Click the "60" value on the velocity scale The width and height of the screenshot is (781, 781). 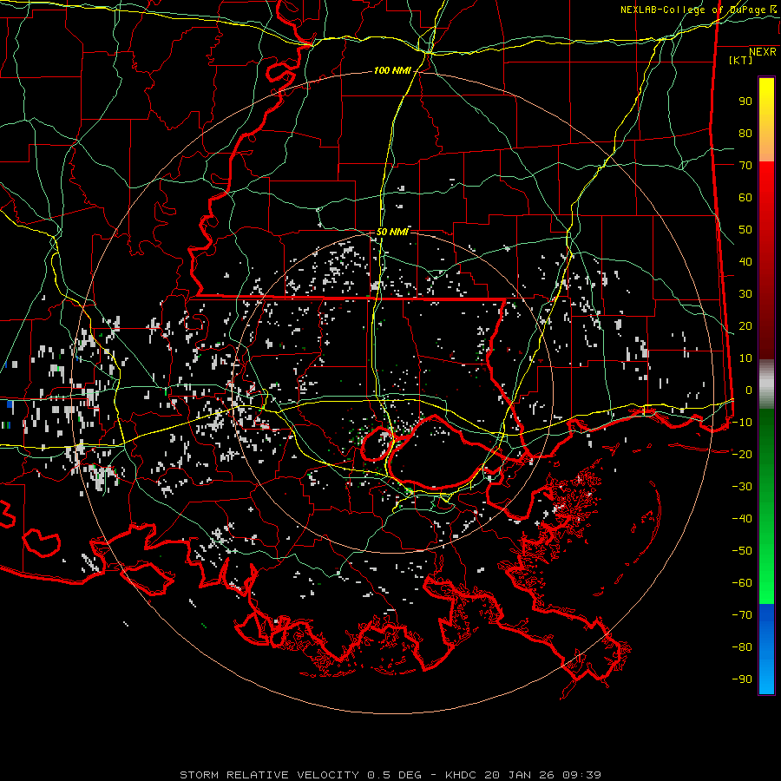pyautogui.click(x=745, y=198)
